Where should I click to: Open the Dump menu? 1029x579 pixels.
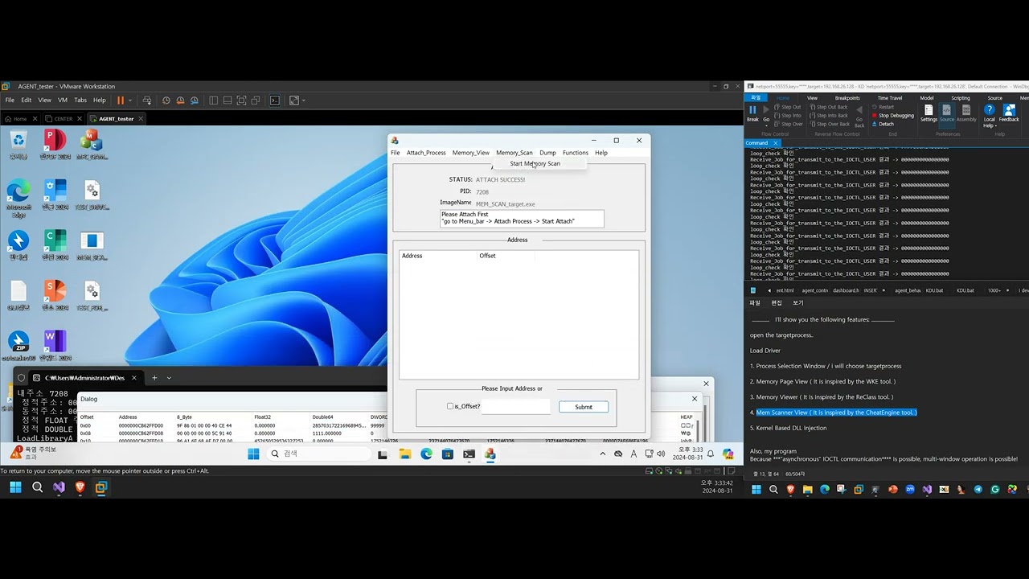[547, 153]
